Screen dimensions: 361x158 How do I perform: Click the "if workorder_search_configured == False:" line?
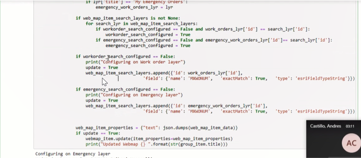126,56
